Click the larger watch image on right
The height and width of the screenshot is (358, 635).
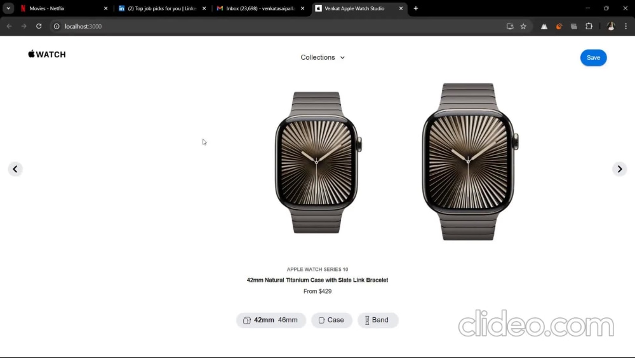point(469,162)
